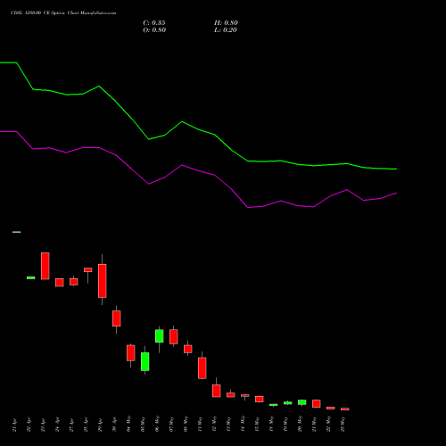This screenshot has height=446, width=446.
Task: Click the '23 Apr' date axis label
Action: point(44,425)
